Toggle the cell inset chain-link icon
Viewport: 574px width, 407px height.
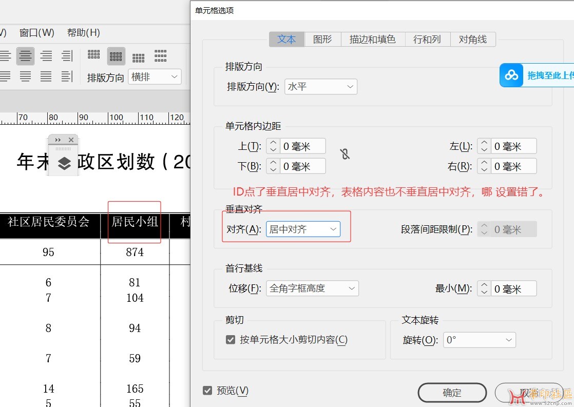[x=345, y=154]
